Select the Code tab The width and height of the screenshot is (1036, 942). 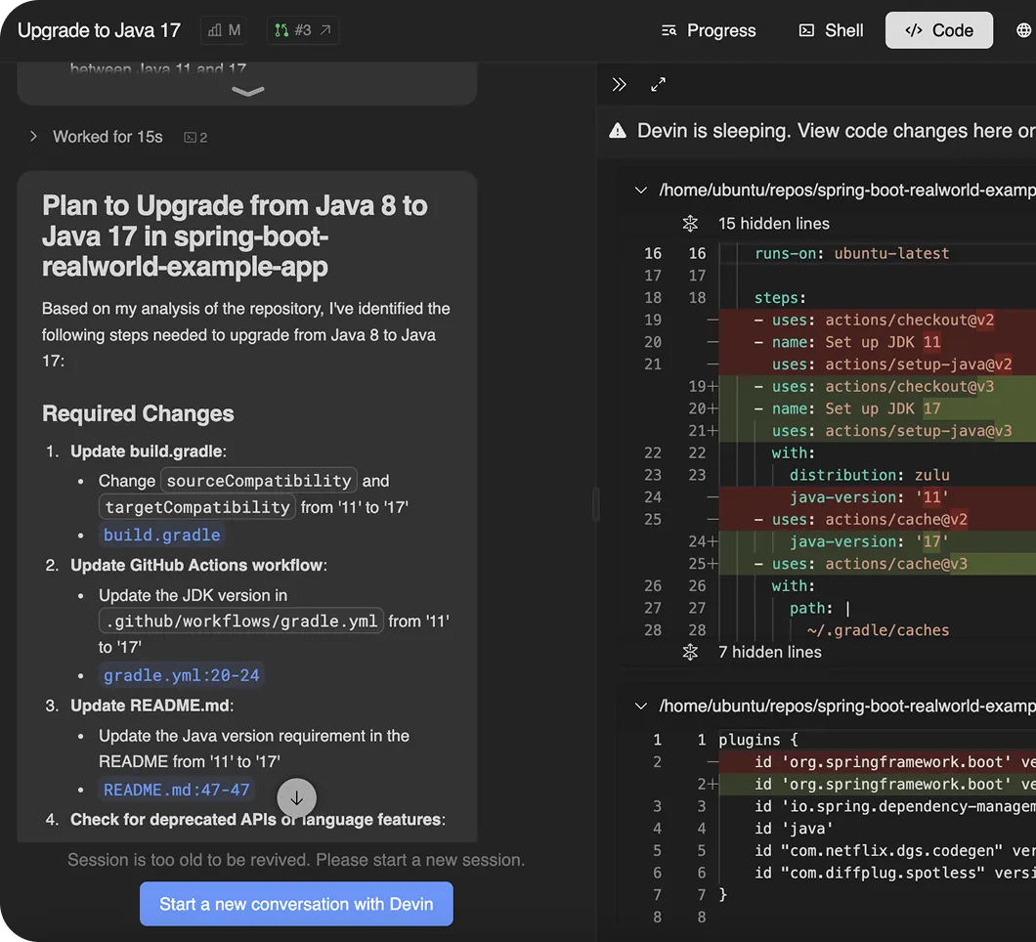[939, 30]
